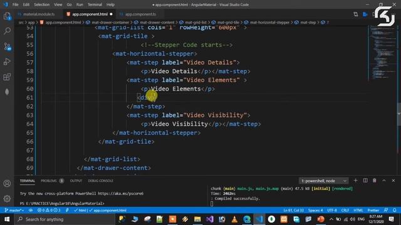Close the terminal panel
Image resolution: width=401 pixels, height=225 pixels.
393,181
